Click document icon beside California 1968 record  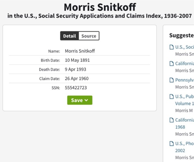point(172,120)
